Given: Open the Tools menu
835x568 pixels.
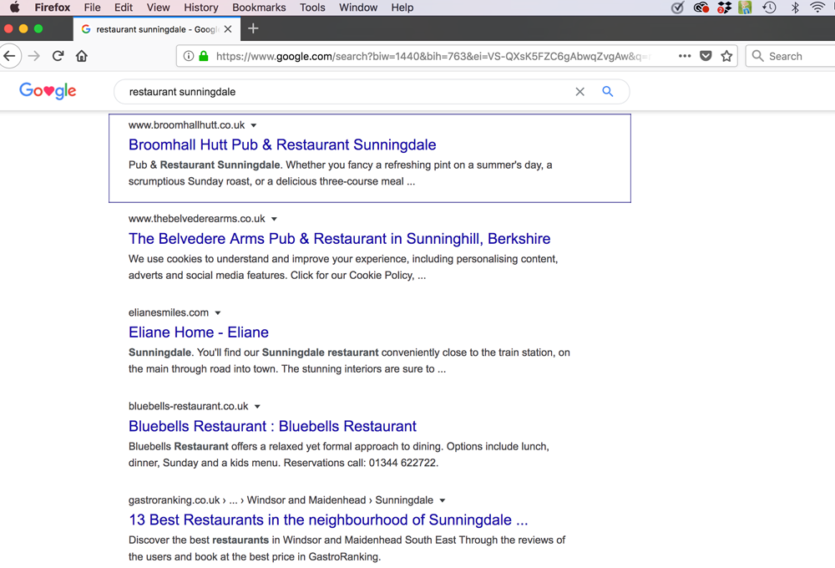Looking at the screenshot, I should tap(312, 8).
